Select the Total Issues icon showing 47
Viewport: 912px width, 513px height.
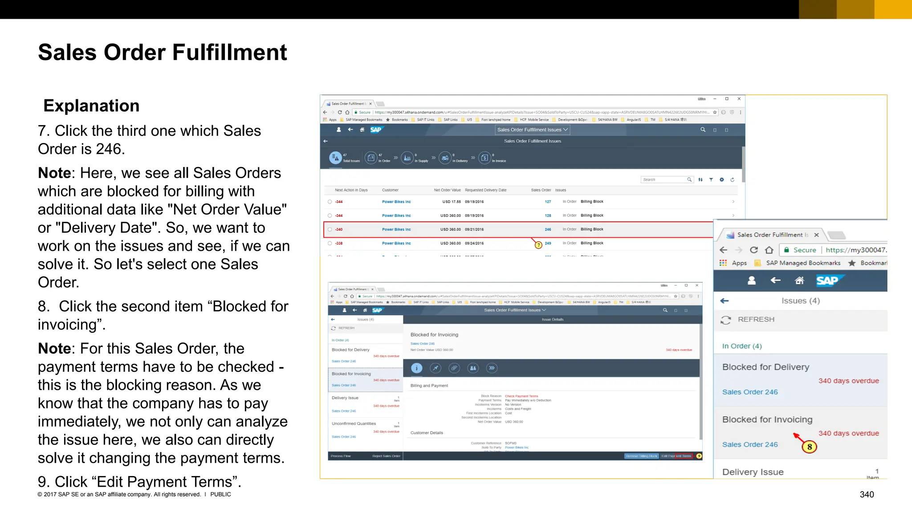point(335,158)
